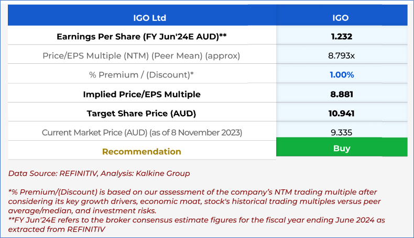Click the 8.793x peer mean value
Image resolution: width=414 pixels, height=238 pixels.
[x=341, y=55]
